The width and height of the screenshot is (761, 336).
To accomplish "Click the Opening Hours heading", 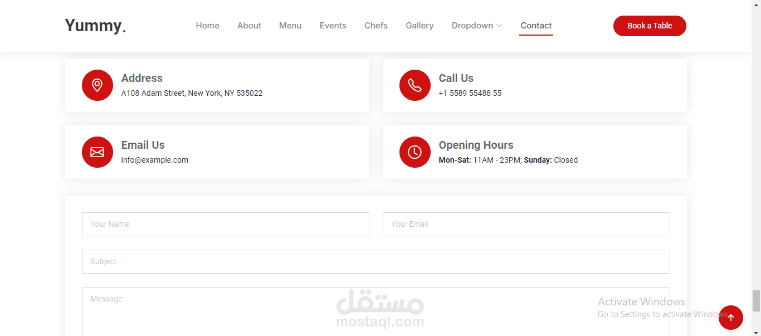I will (476, 145).
